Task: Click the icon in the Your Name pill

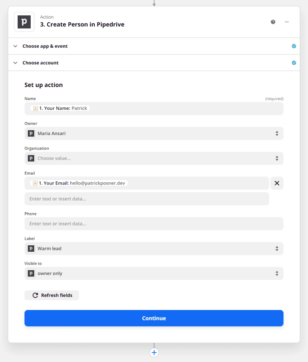Action: click(x=36, y=109)
